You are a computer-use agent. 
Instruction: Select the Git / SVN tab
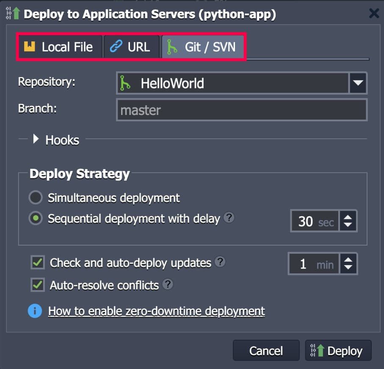coord(202,47)
